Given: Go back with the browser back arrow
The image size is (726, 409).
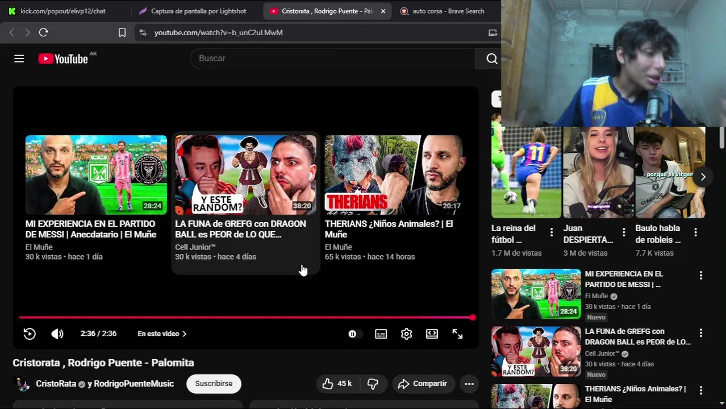Looking at the screenshot, I should click(x=12, y=32).
